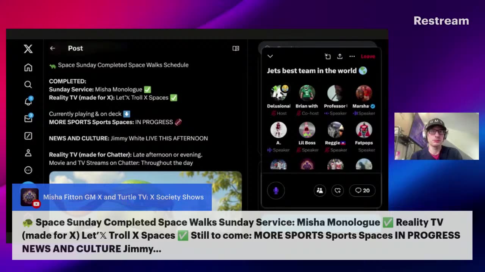Viewport: 485px width, 272px height.
Task: Click 'COMPLETED:' heading in post
Action: (x=67, y=81)
